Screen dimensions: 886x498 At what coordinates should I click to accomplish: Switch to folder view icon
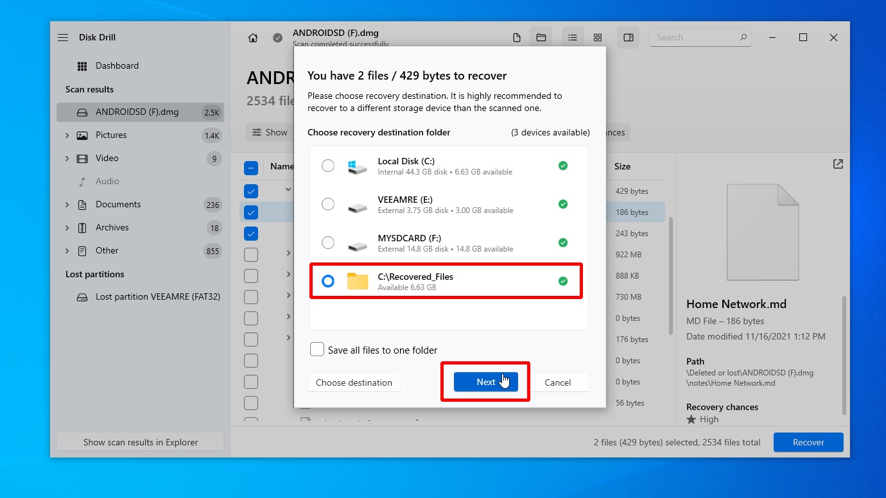pyautogui.click(x=541, y=38)
